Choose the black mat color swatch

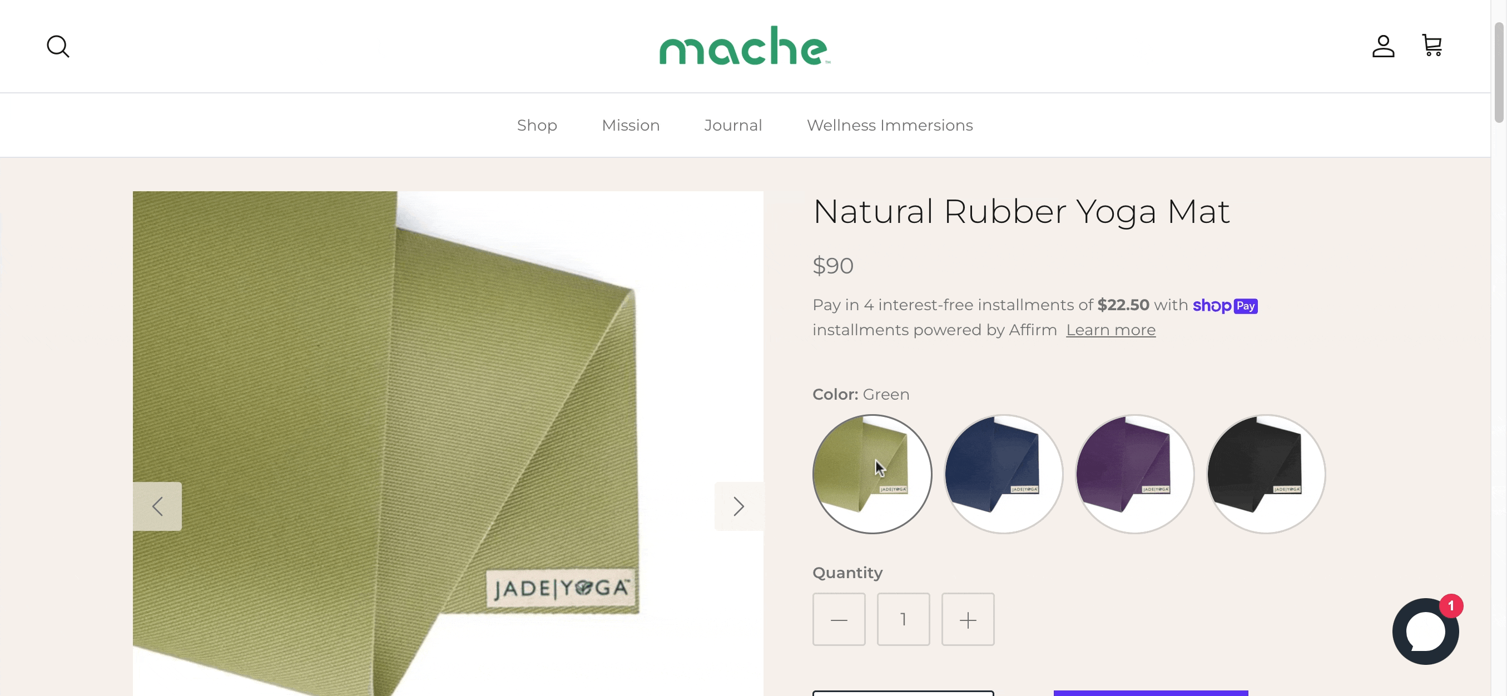click(x=1265, y=474)
